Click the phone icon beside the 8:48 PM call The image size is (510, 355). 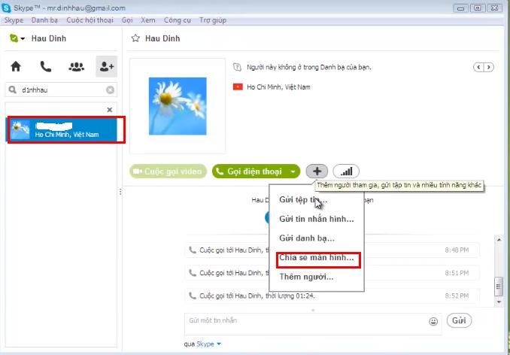tap(193, 250)
